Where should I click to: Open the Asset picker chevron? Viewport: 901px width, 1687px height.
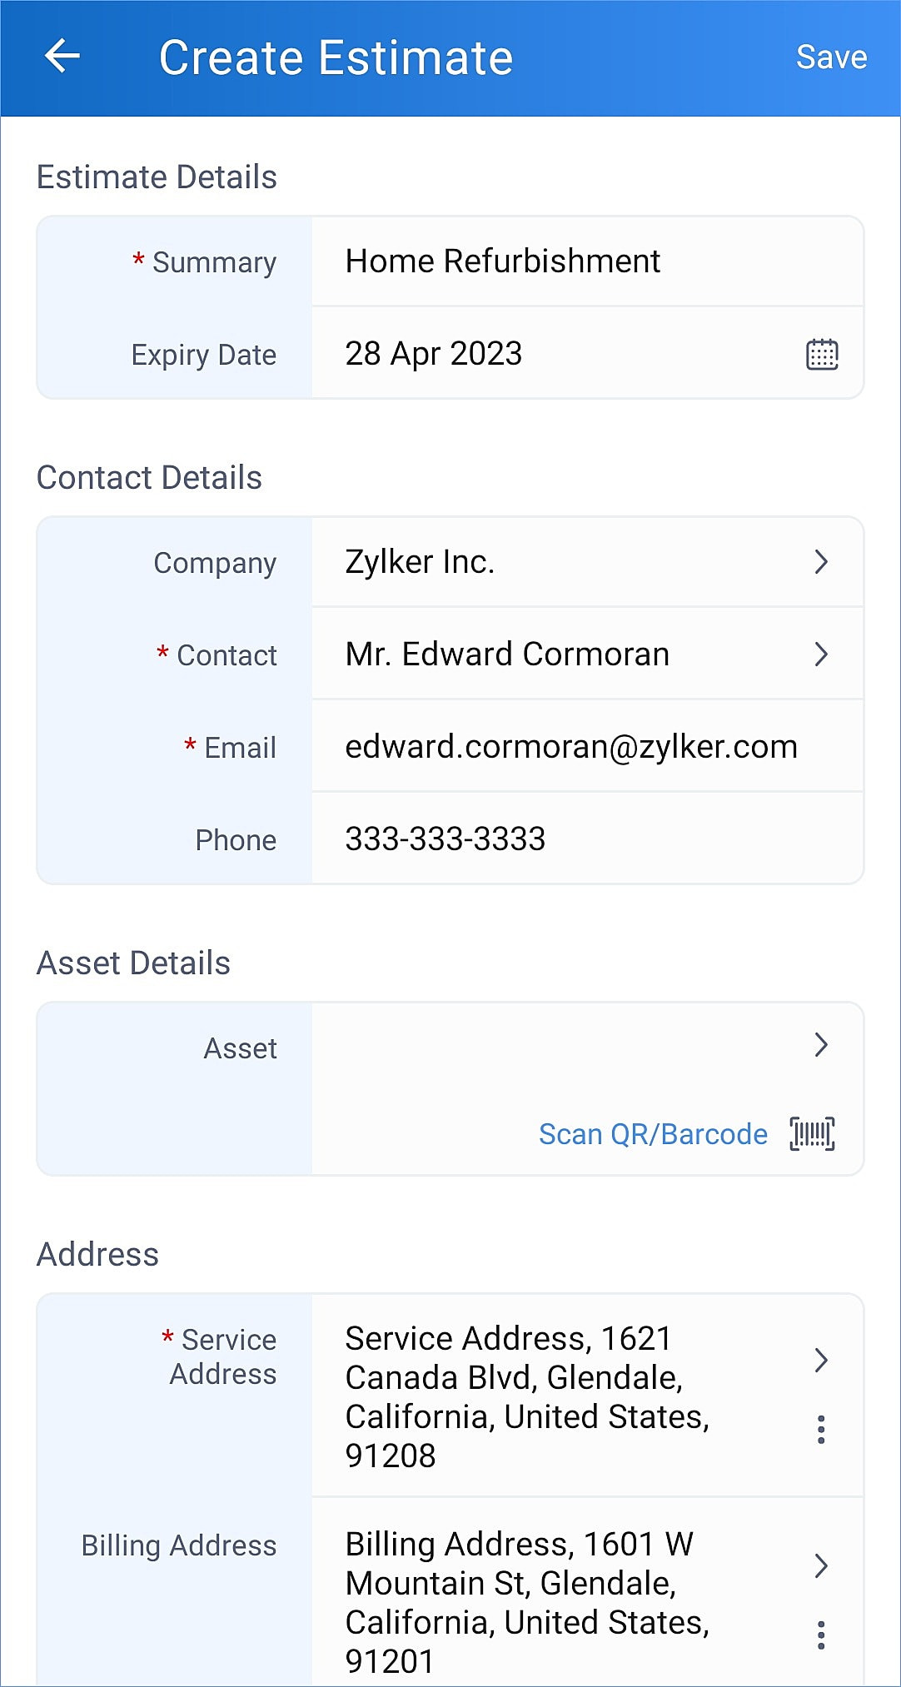(x=821, y=1045)
